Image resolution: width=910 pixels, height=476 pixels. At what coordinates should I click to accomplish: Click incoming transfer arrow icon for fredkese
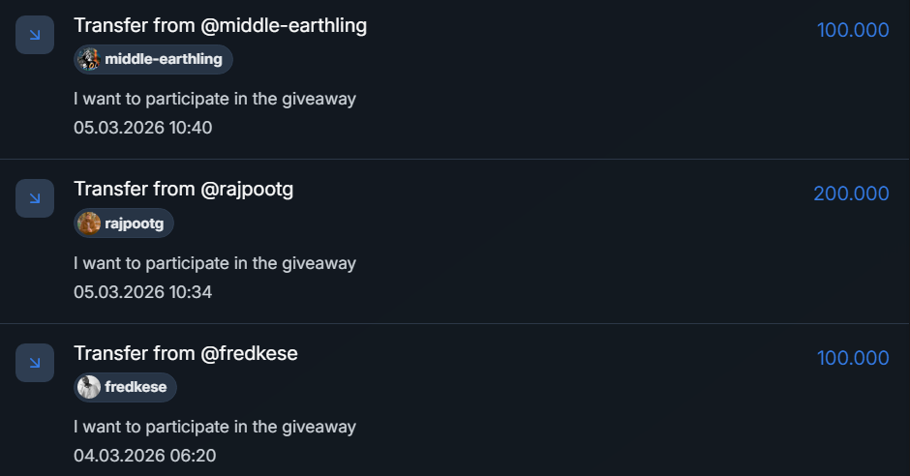click(35, 363)
